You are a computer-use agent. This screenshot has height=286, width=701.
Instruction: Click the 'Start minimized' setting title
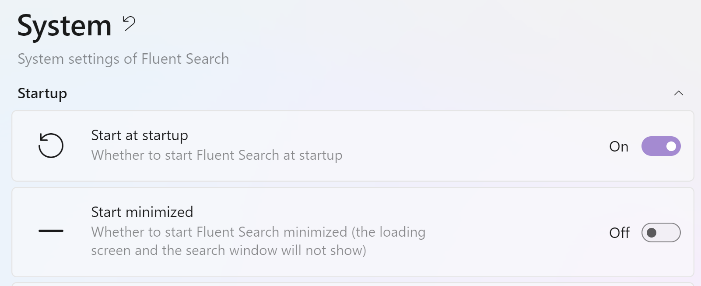[x=142, y=212]
